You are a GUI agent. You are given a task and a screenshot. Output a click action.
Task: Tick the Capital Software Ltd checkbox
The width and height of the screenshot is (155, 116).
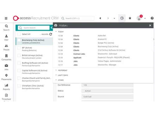click(x=19, y=71)
